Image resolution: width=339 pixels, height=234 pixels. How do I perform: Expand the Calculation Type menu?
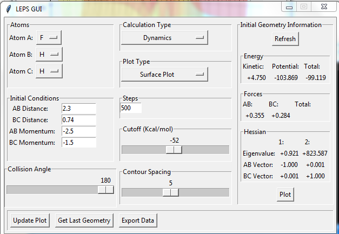164,38
